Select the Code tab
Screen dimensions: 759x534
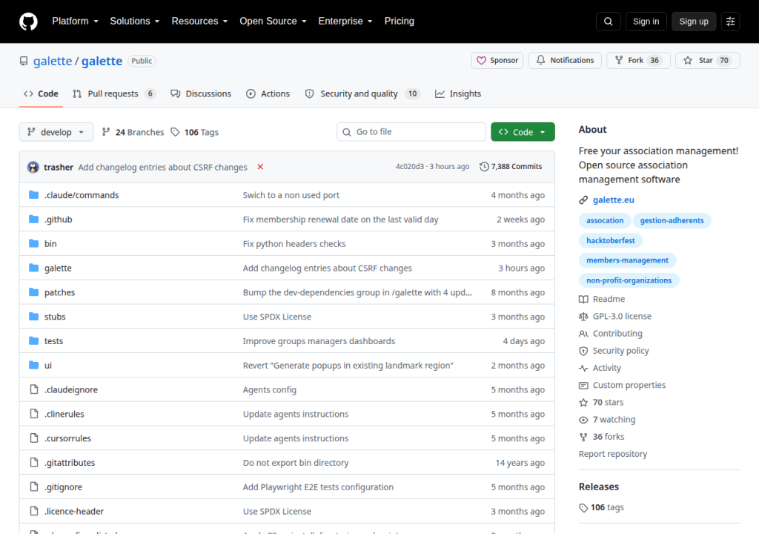[42, 94]
